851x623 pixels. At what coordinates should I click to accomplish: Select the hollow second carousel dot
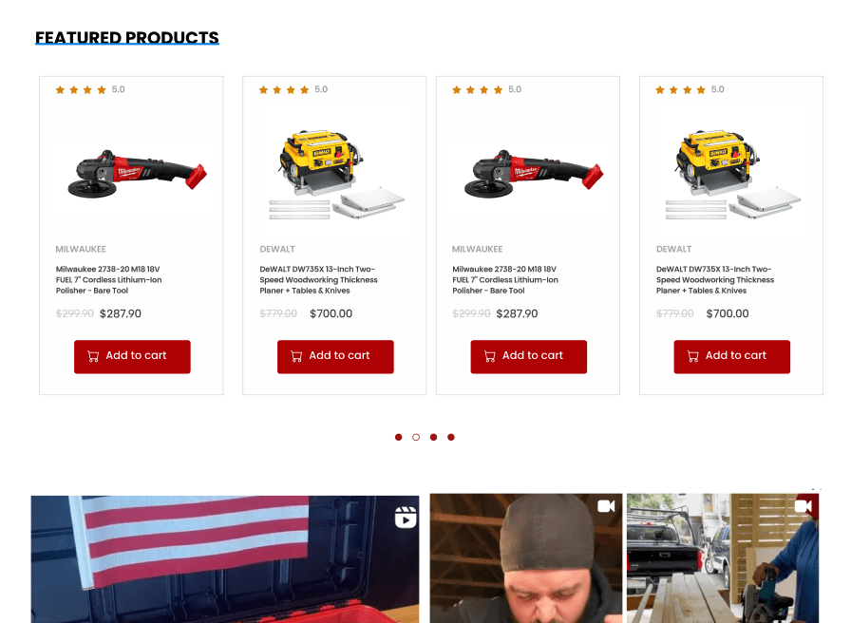pos(416,438)
